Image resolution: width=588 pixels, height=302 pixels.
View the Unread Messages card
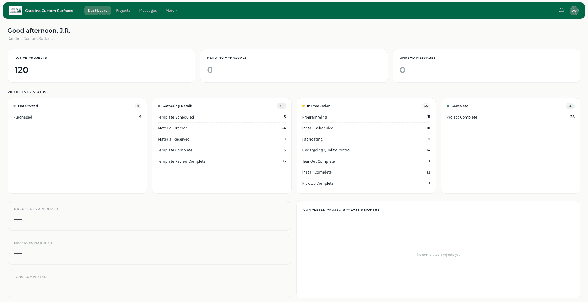point(486,66)
